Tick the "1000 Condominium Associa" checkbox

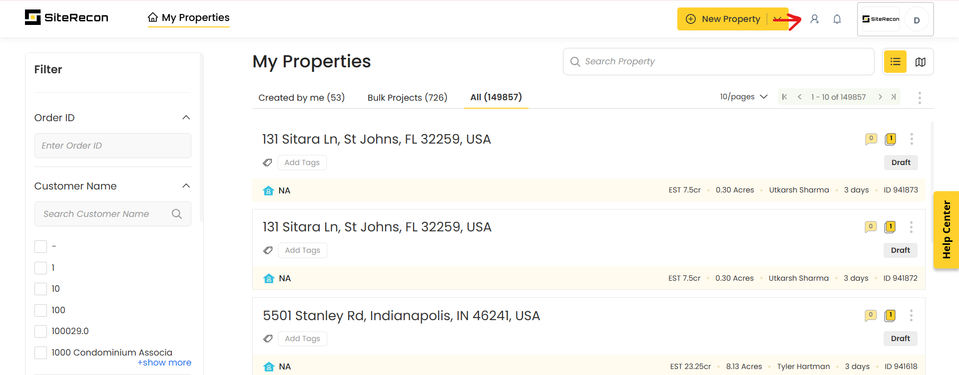tap(41, 353)
